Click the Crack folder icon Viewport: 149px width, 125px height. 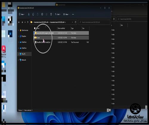pyautogui.click(x=36, y=37)
